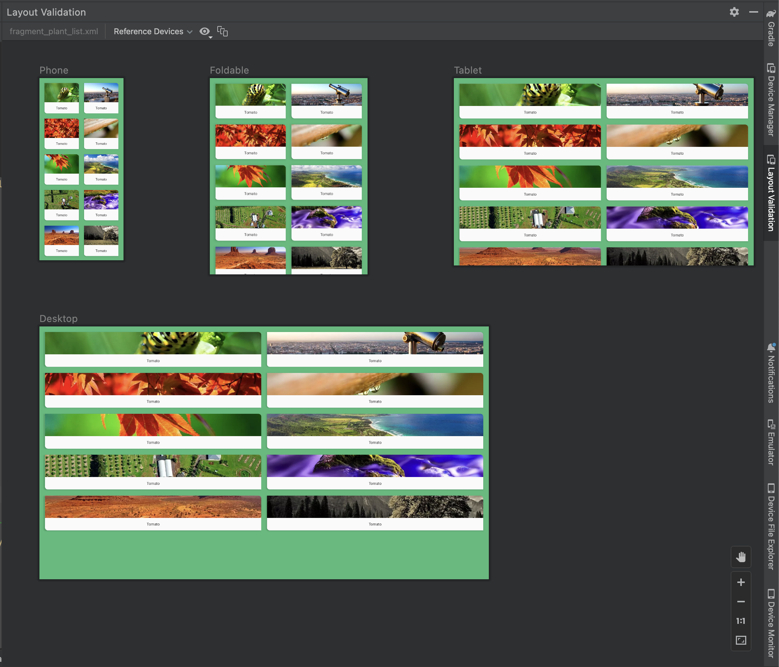Image resolution: width=779 pixels, height=667 pixels.
Task: Click the zoom in (+) button
Action: pos(741,581)
